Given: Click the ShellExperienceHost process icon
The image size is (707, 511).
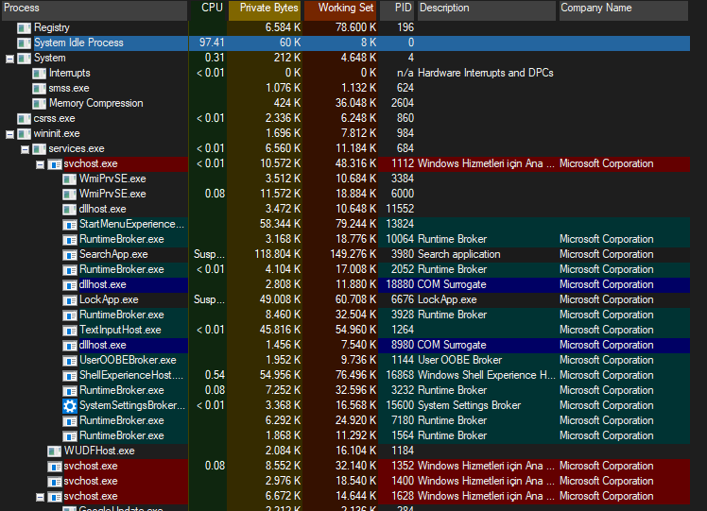Looking at the screenshot, I should tap(70, 375).
